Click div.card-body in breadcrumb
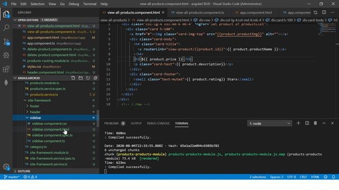The width and height of the screenshot is (339, 190). coord(313,20)
